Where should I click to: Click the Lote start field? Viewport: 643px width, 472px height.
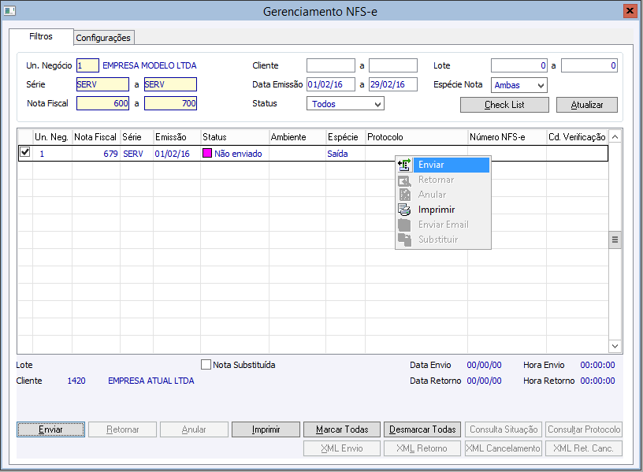click(x=519, y=65)
